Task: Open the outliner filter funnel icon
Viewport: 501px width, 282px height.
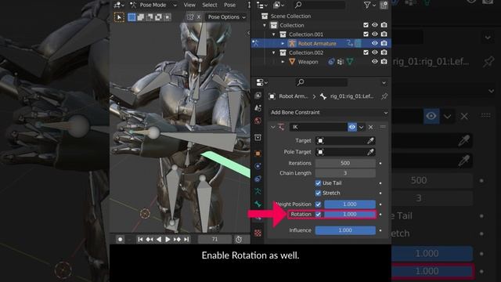Action: 367,5
